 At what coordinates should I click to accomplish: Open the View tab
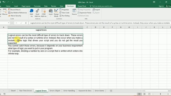(x=61, y=6)
